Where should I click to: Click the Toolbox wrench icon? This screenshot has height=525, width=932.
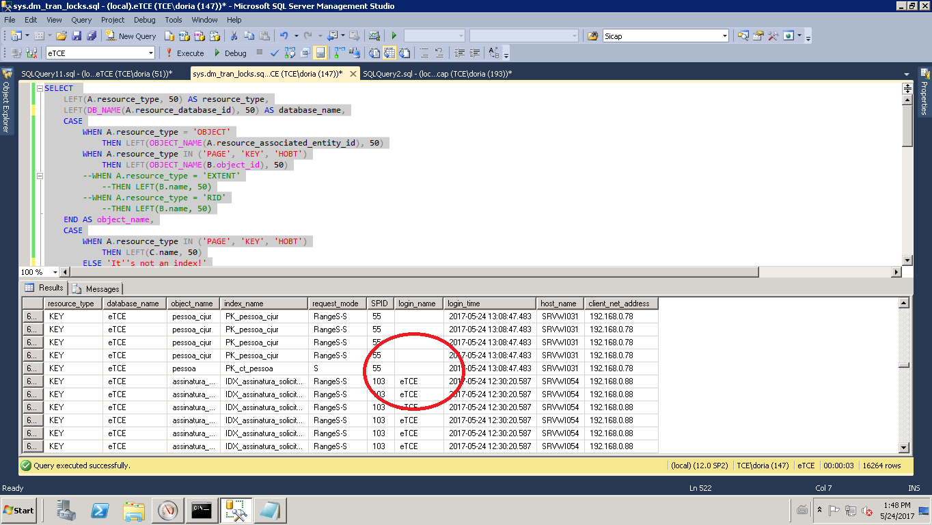tap(773, 36)
